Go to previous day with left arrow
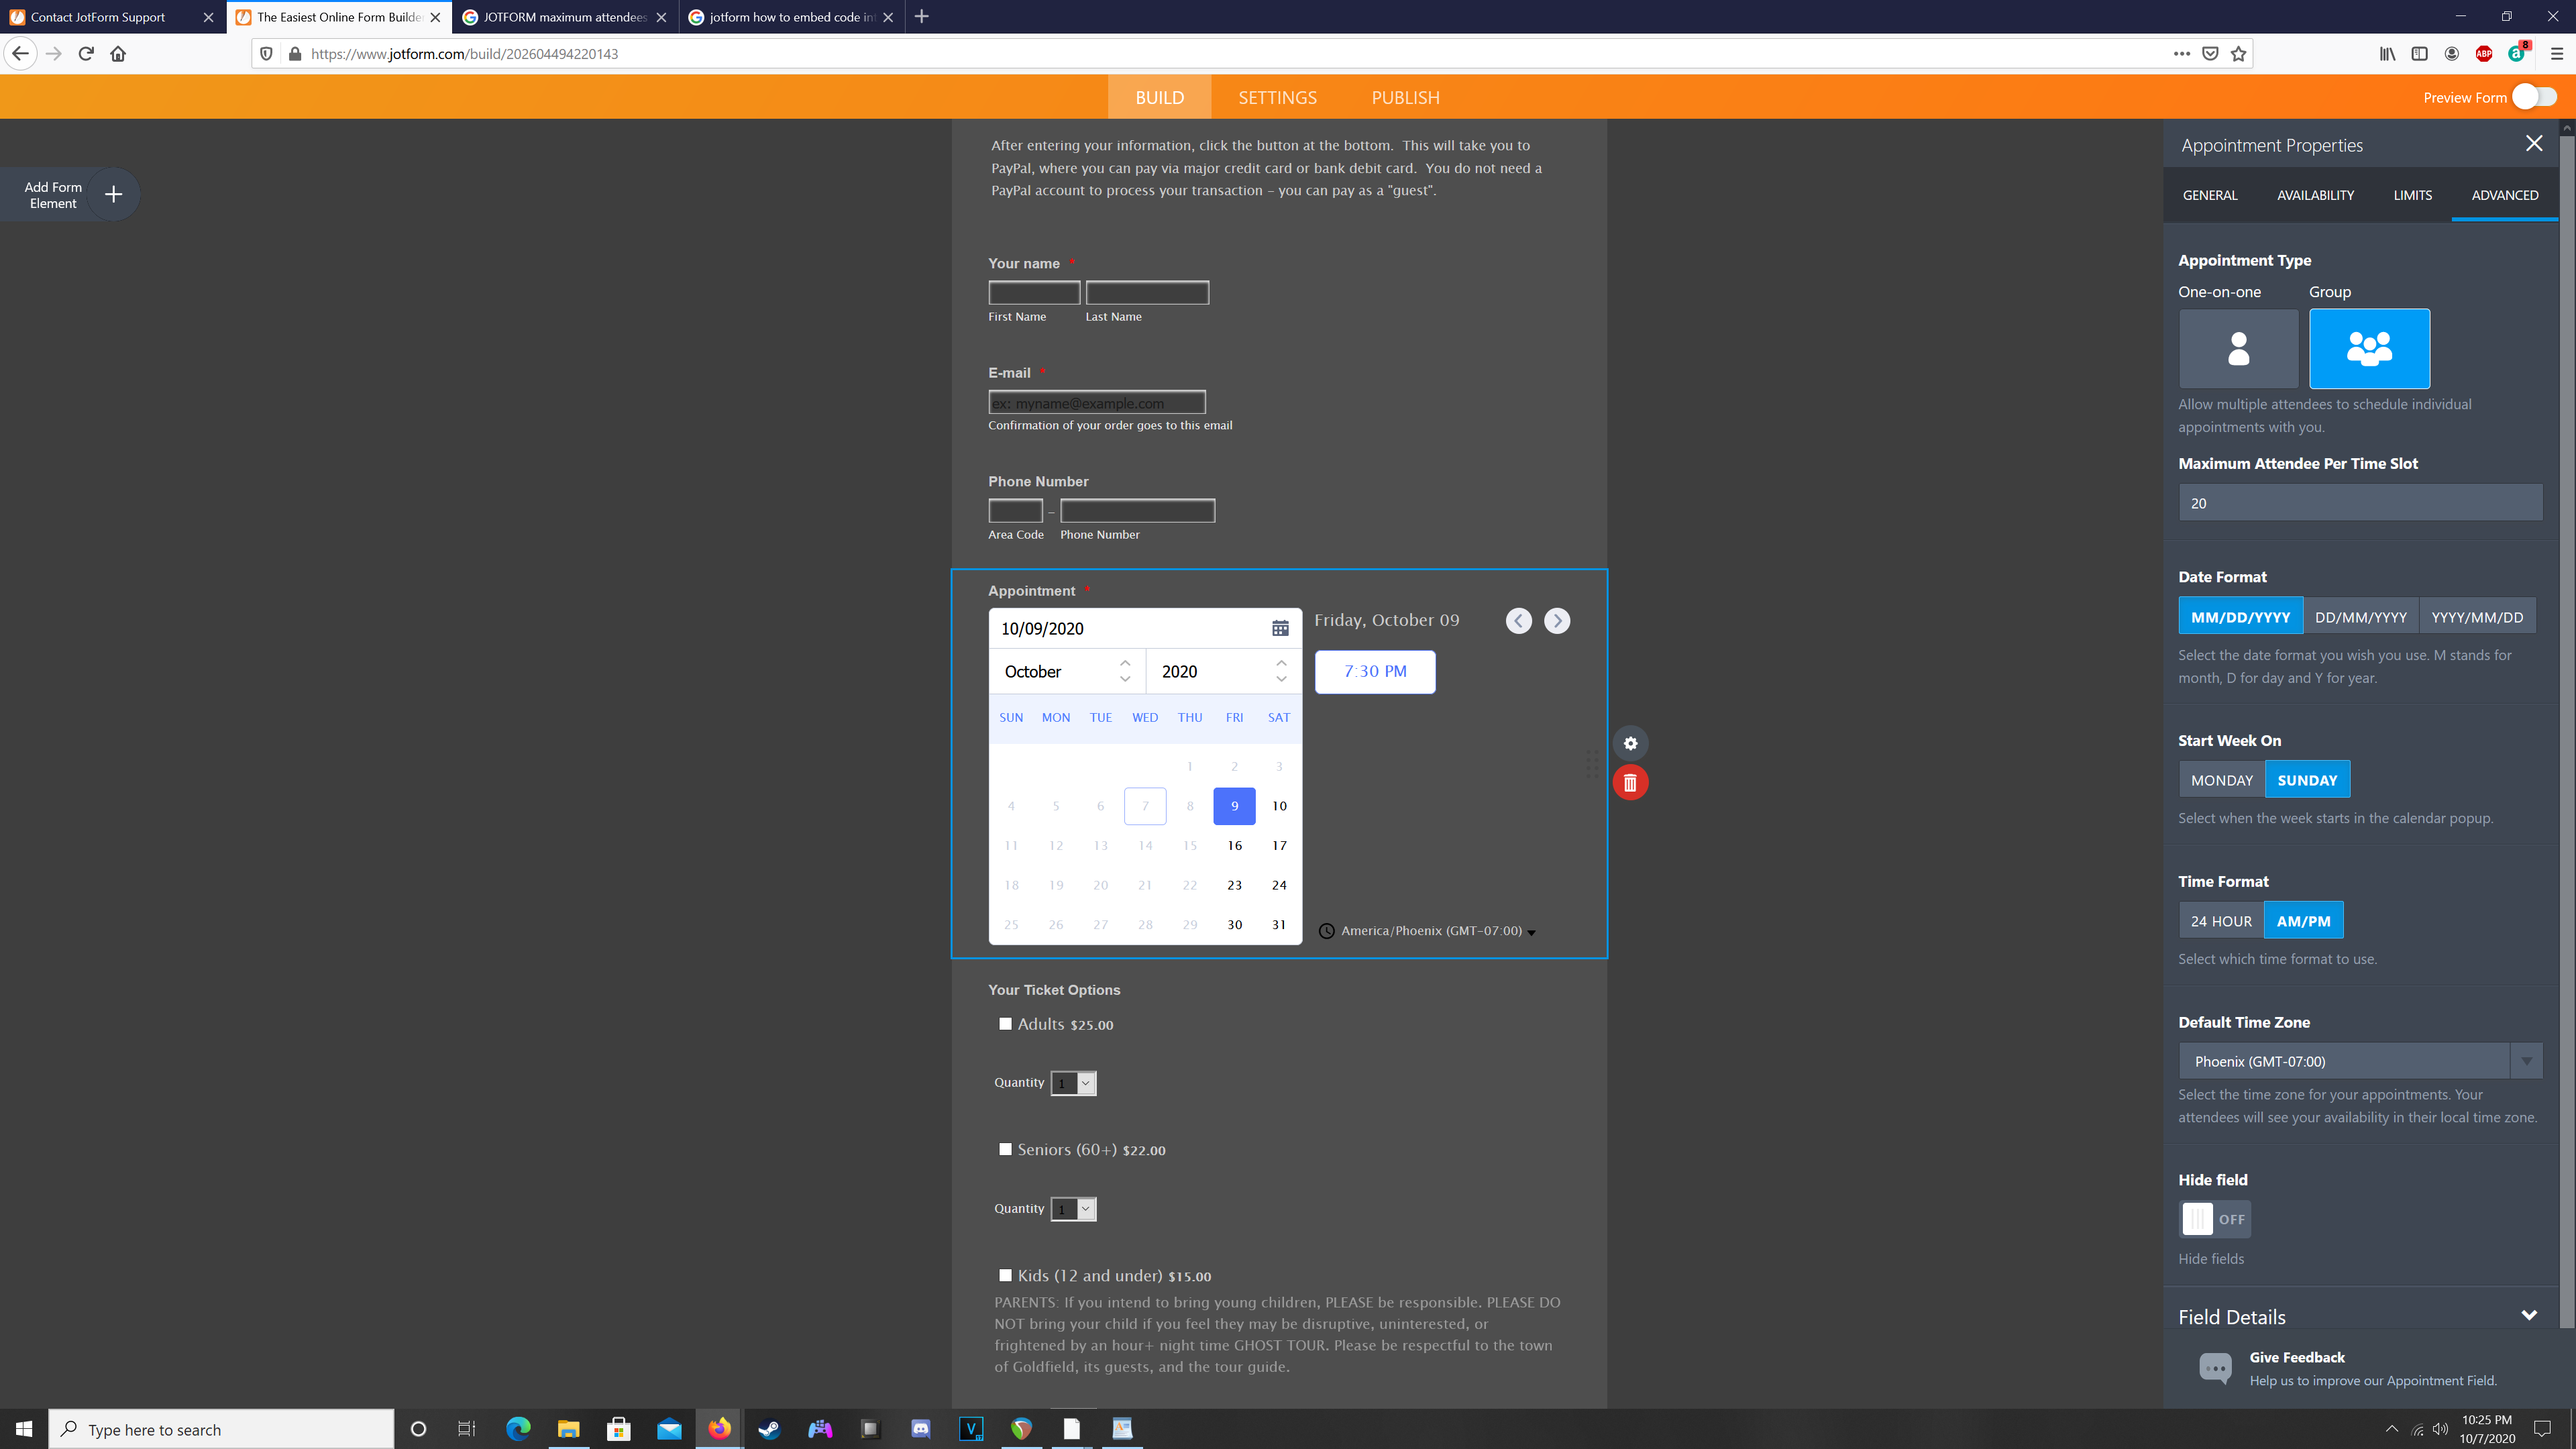The image size is (2576, 1449). 1518,621
